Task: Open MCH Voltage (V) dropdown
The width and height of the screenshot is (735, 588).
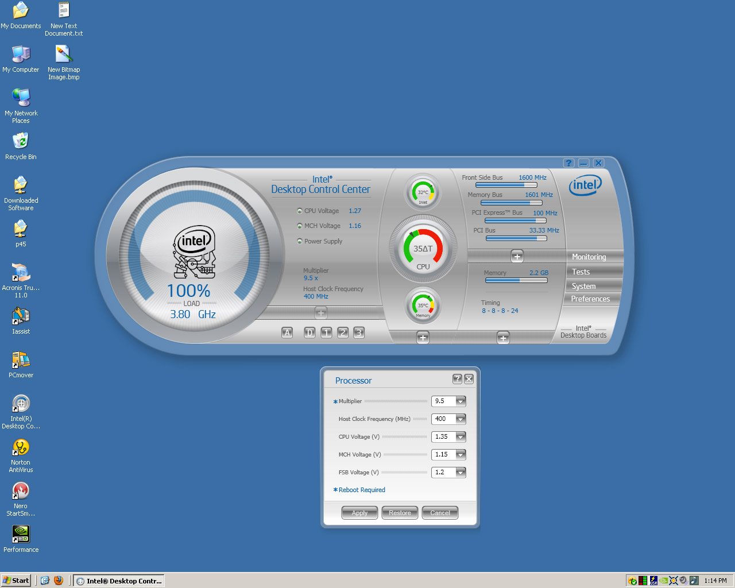Action: coord(461,455)
